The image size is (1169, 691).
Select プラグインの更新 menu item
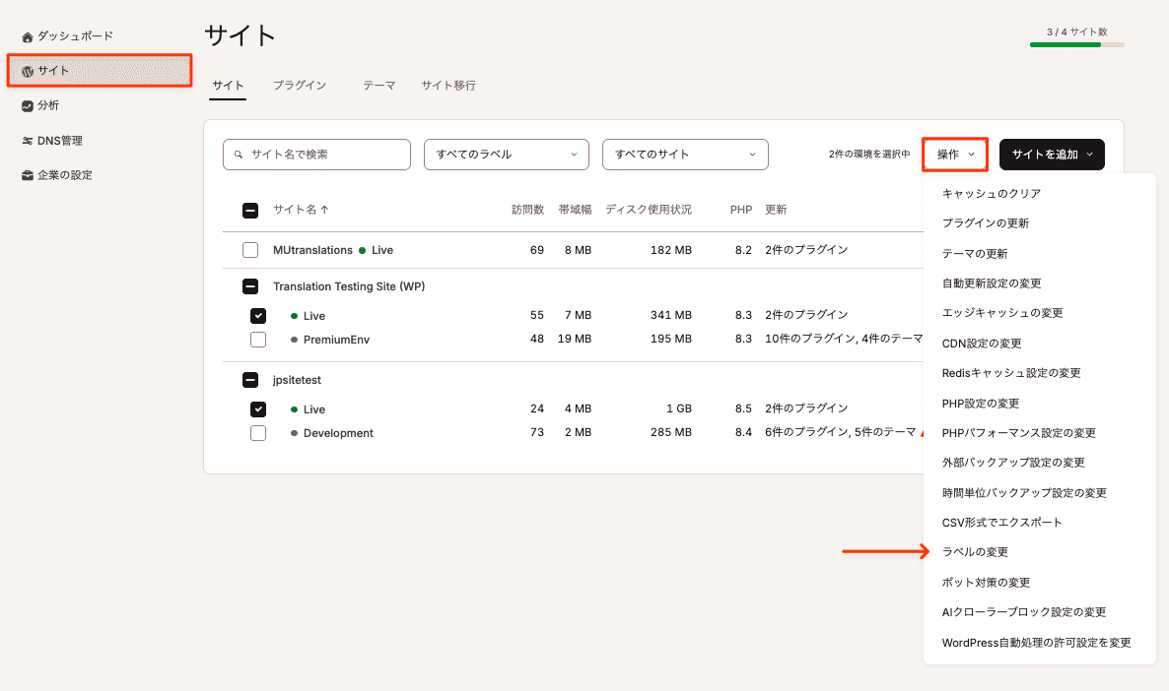click(986, 223)
